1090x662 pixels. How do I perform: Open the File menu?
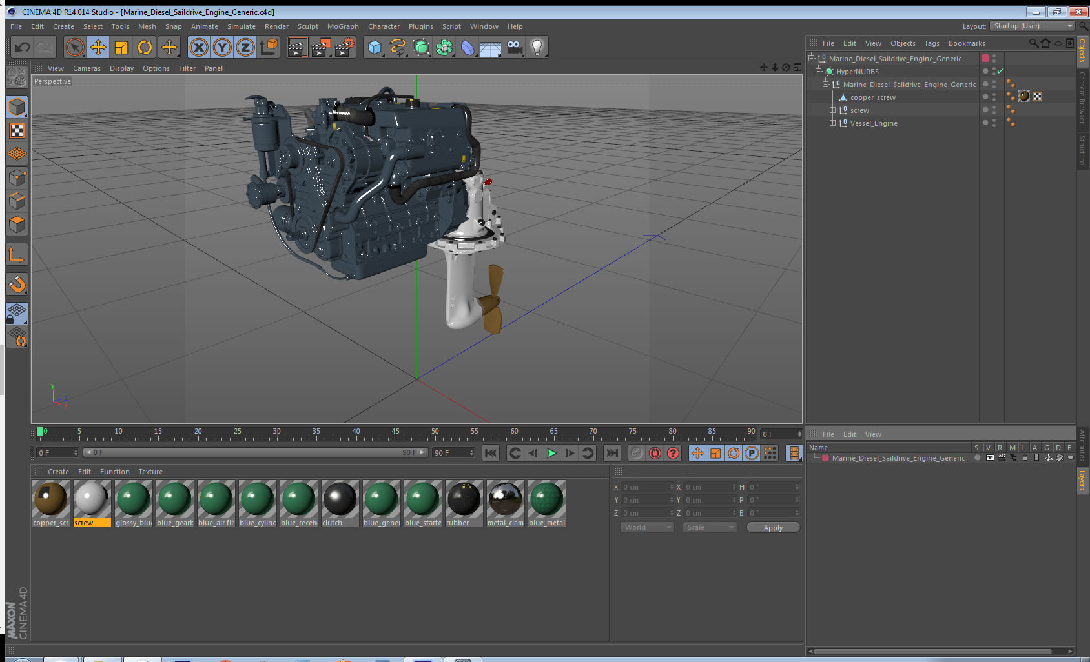[16, 26]
